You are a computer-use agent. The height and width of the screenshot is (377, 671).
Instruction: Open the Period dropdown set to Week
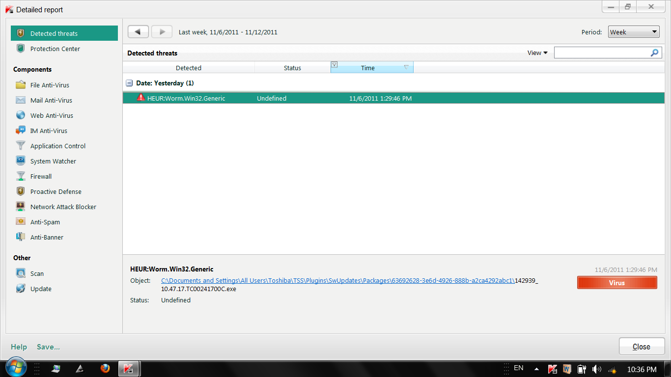[634, 32]
